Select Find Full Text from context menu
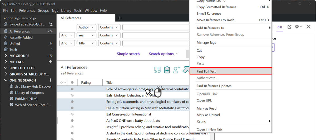Screen dimensions: 316x140 point(230,71)
